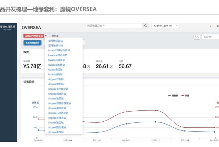Open the 月 period dropdown
The width and height of the screenshot is (219, 147).
[x=197, y=37]
